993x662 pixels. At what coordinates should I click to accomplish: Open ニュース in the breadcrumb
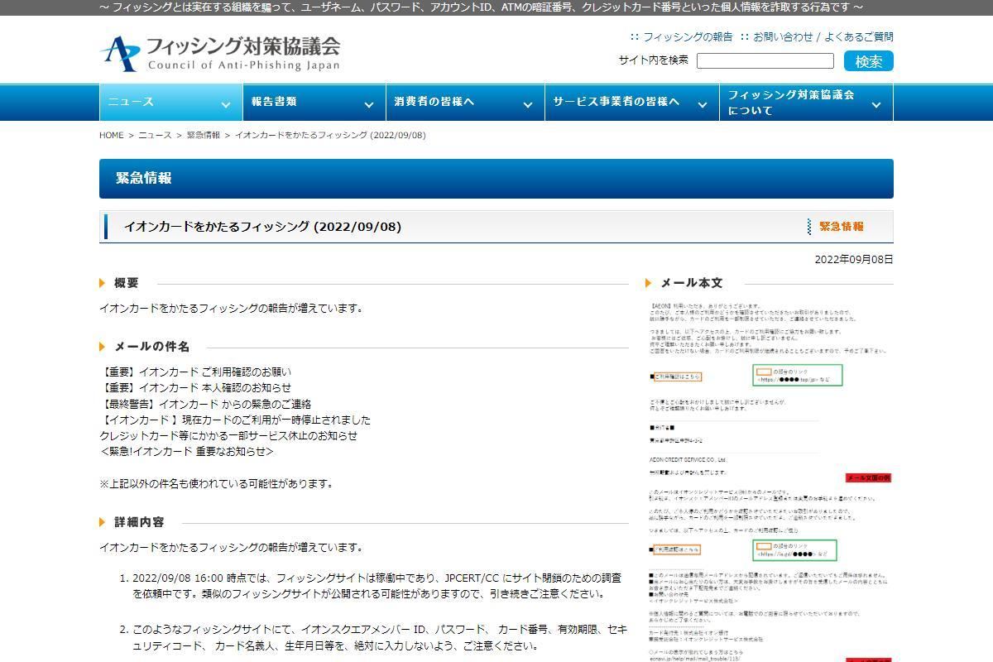[x=155, y=135]
